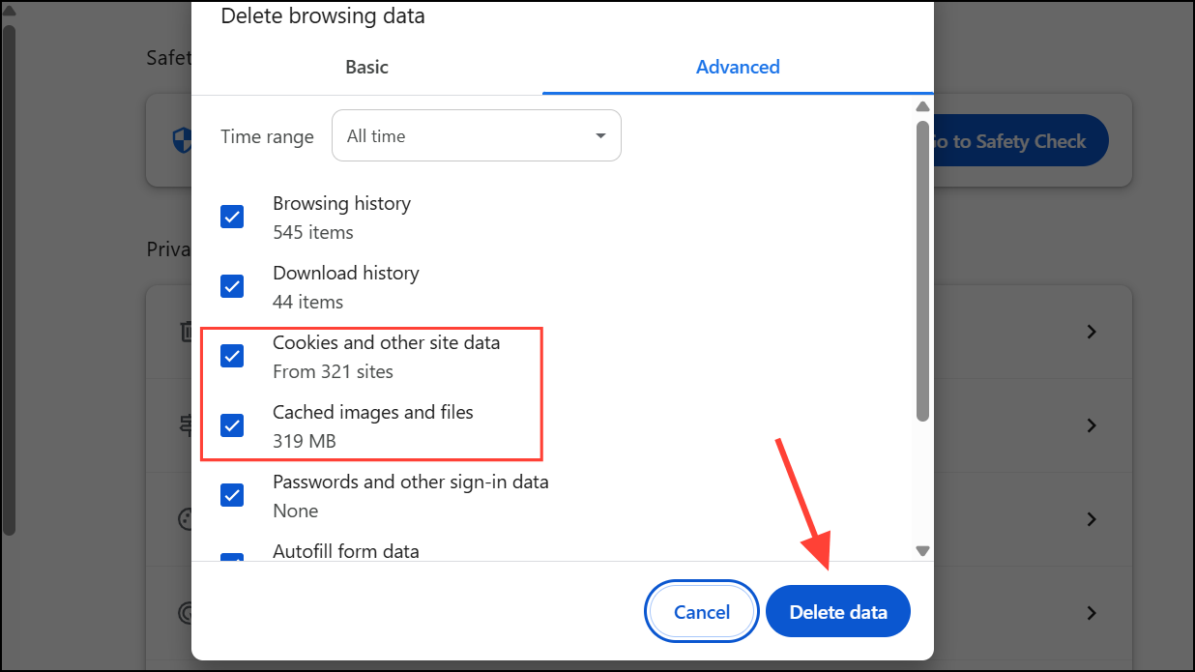1195x672 pixels.
Task: Click the settings page scroll-up arrow
Action: [x=9, y=11]
